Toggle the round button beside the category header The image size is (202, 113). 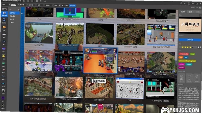[x=19, y=10]
